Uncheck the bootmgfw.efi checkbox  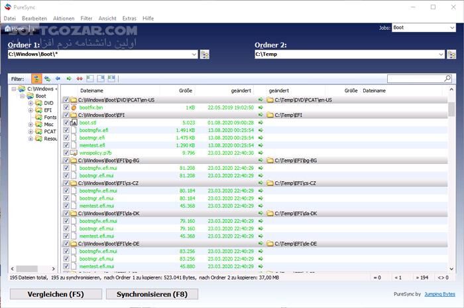click(66, 130)
